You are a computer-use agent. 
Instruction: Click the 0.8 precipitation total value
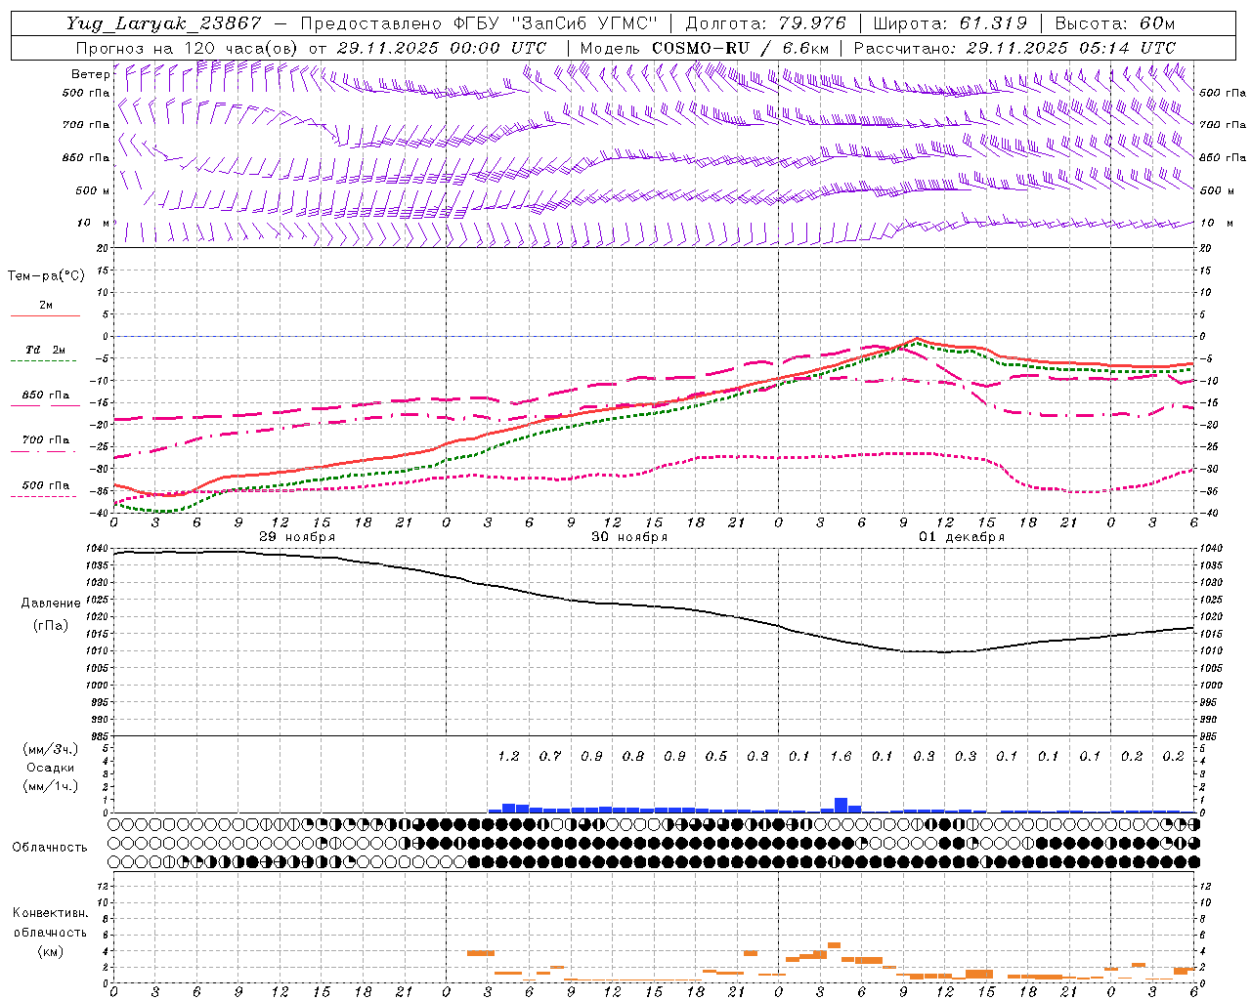click(633, 756)
